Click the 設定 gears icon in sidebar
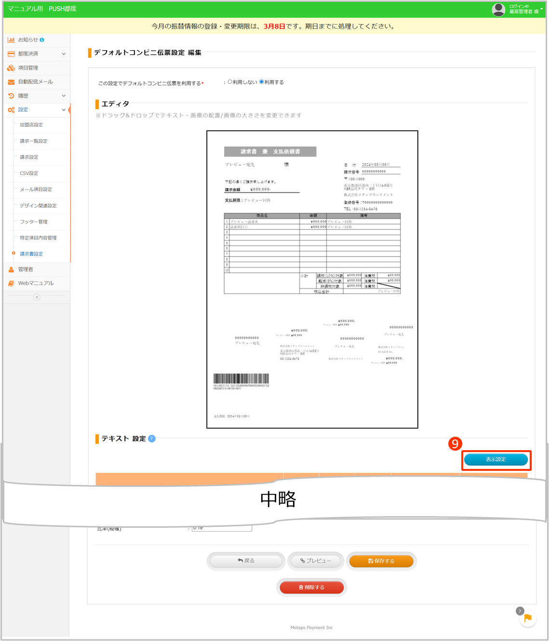Screen dimensions: 549x641 click(11, 110)
